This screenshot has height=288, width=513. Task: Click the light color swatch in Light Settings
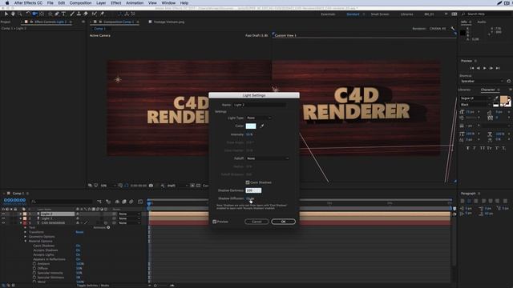[x=251, y=126]
